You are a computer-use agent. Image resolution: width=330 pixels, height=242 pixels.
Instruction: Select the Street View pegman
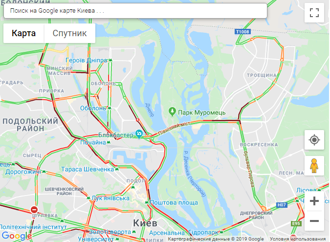tap(314, 166)
